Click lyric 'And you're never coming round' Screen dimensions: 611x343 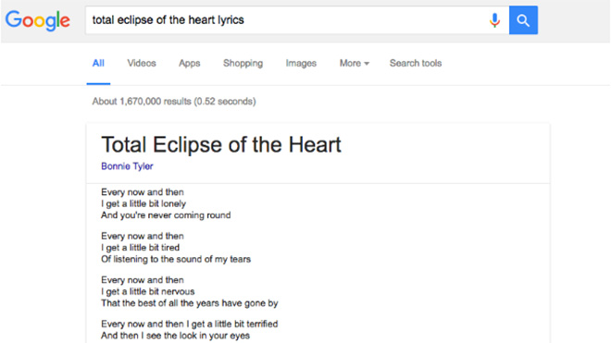click(x=166, y=215)
